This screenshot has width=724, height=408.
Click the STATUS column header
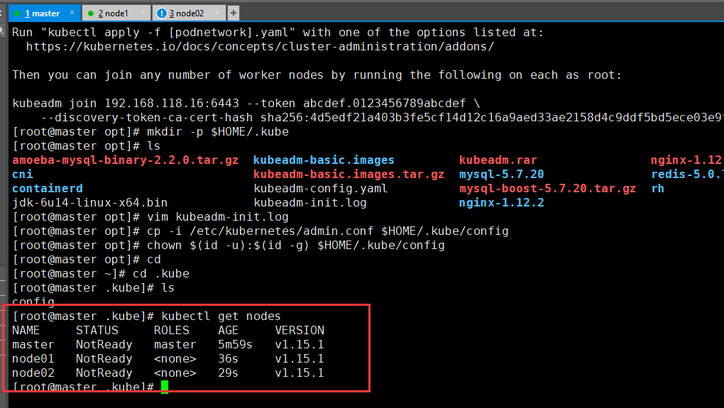tap(97, 331)
